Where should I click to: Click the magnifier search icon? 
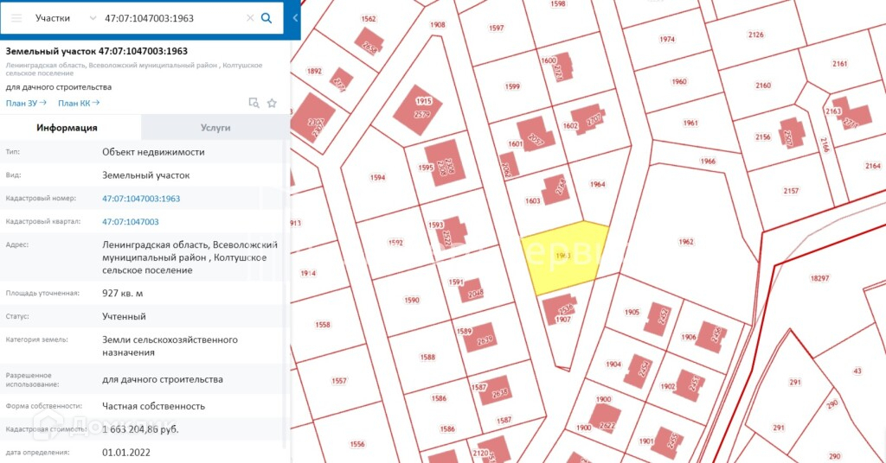point(266,17)
